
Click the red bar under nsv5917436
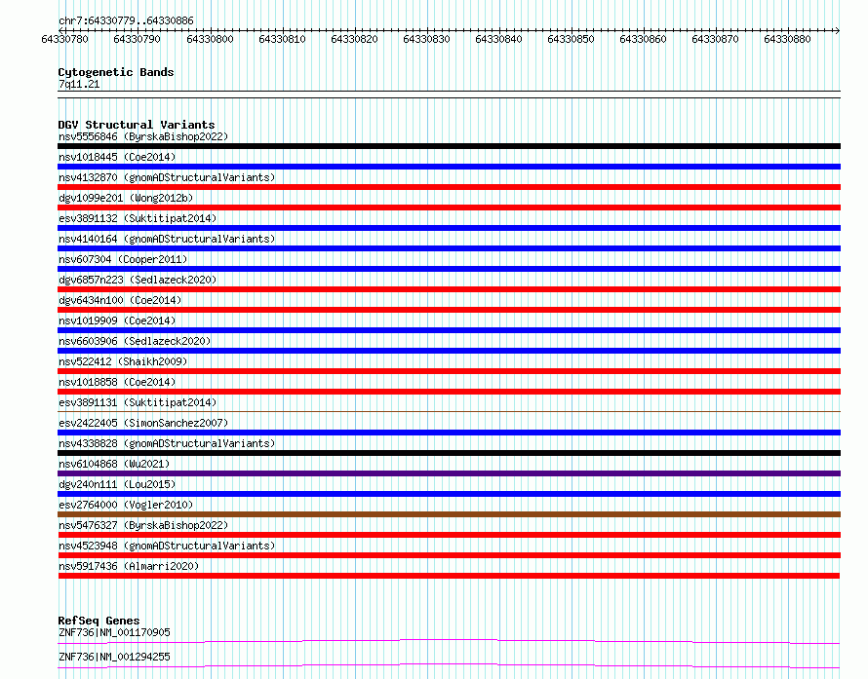[x=449, y=576]
